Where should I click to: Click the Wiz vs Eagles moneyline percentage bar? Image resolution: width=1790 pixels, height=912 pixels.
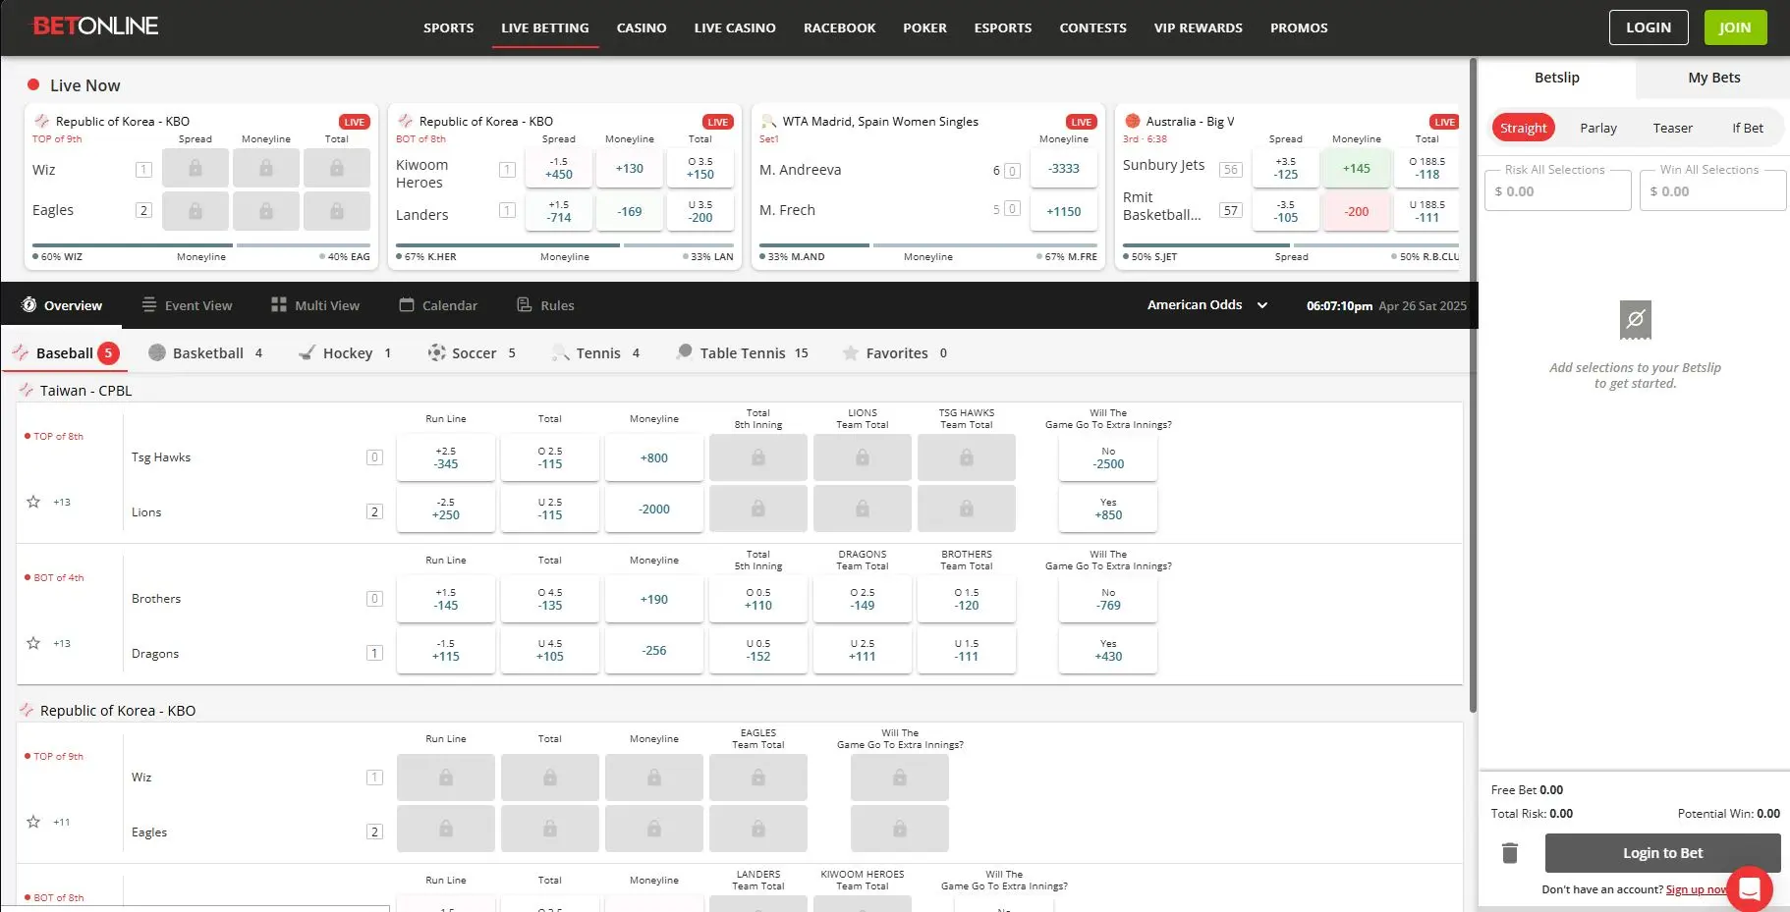pyautogui.click(x=201, y=245)
